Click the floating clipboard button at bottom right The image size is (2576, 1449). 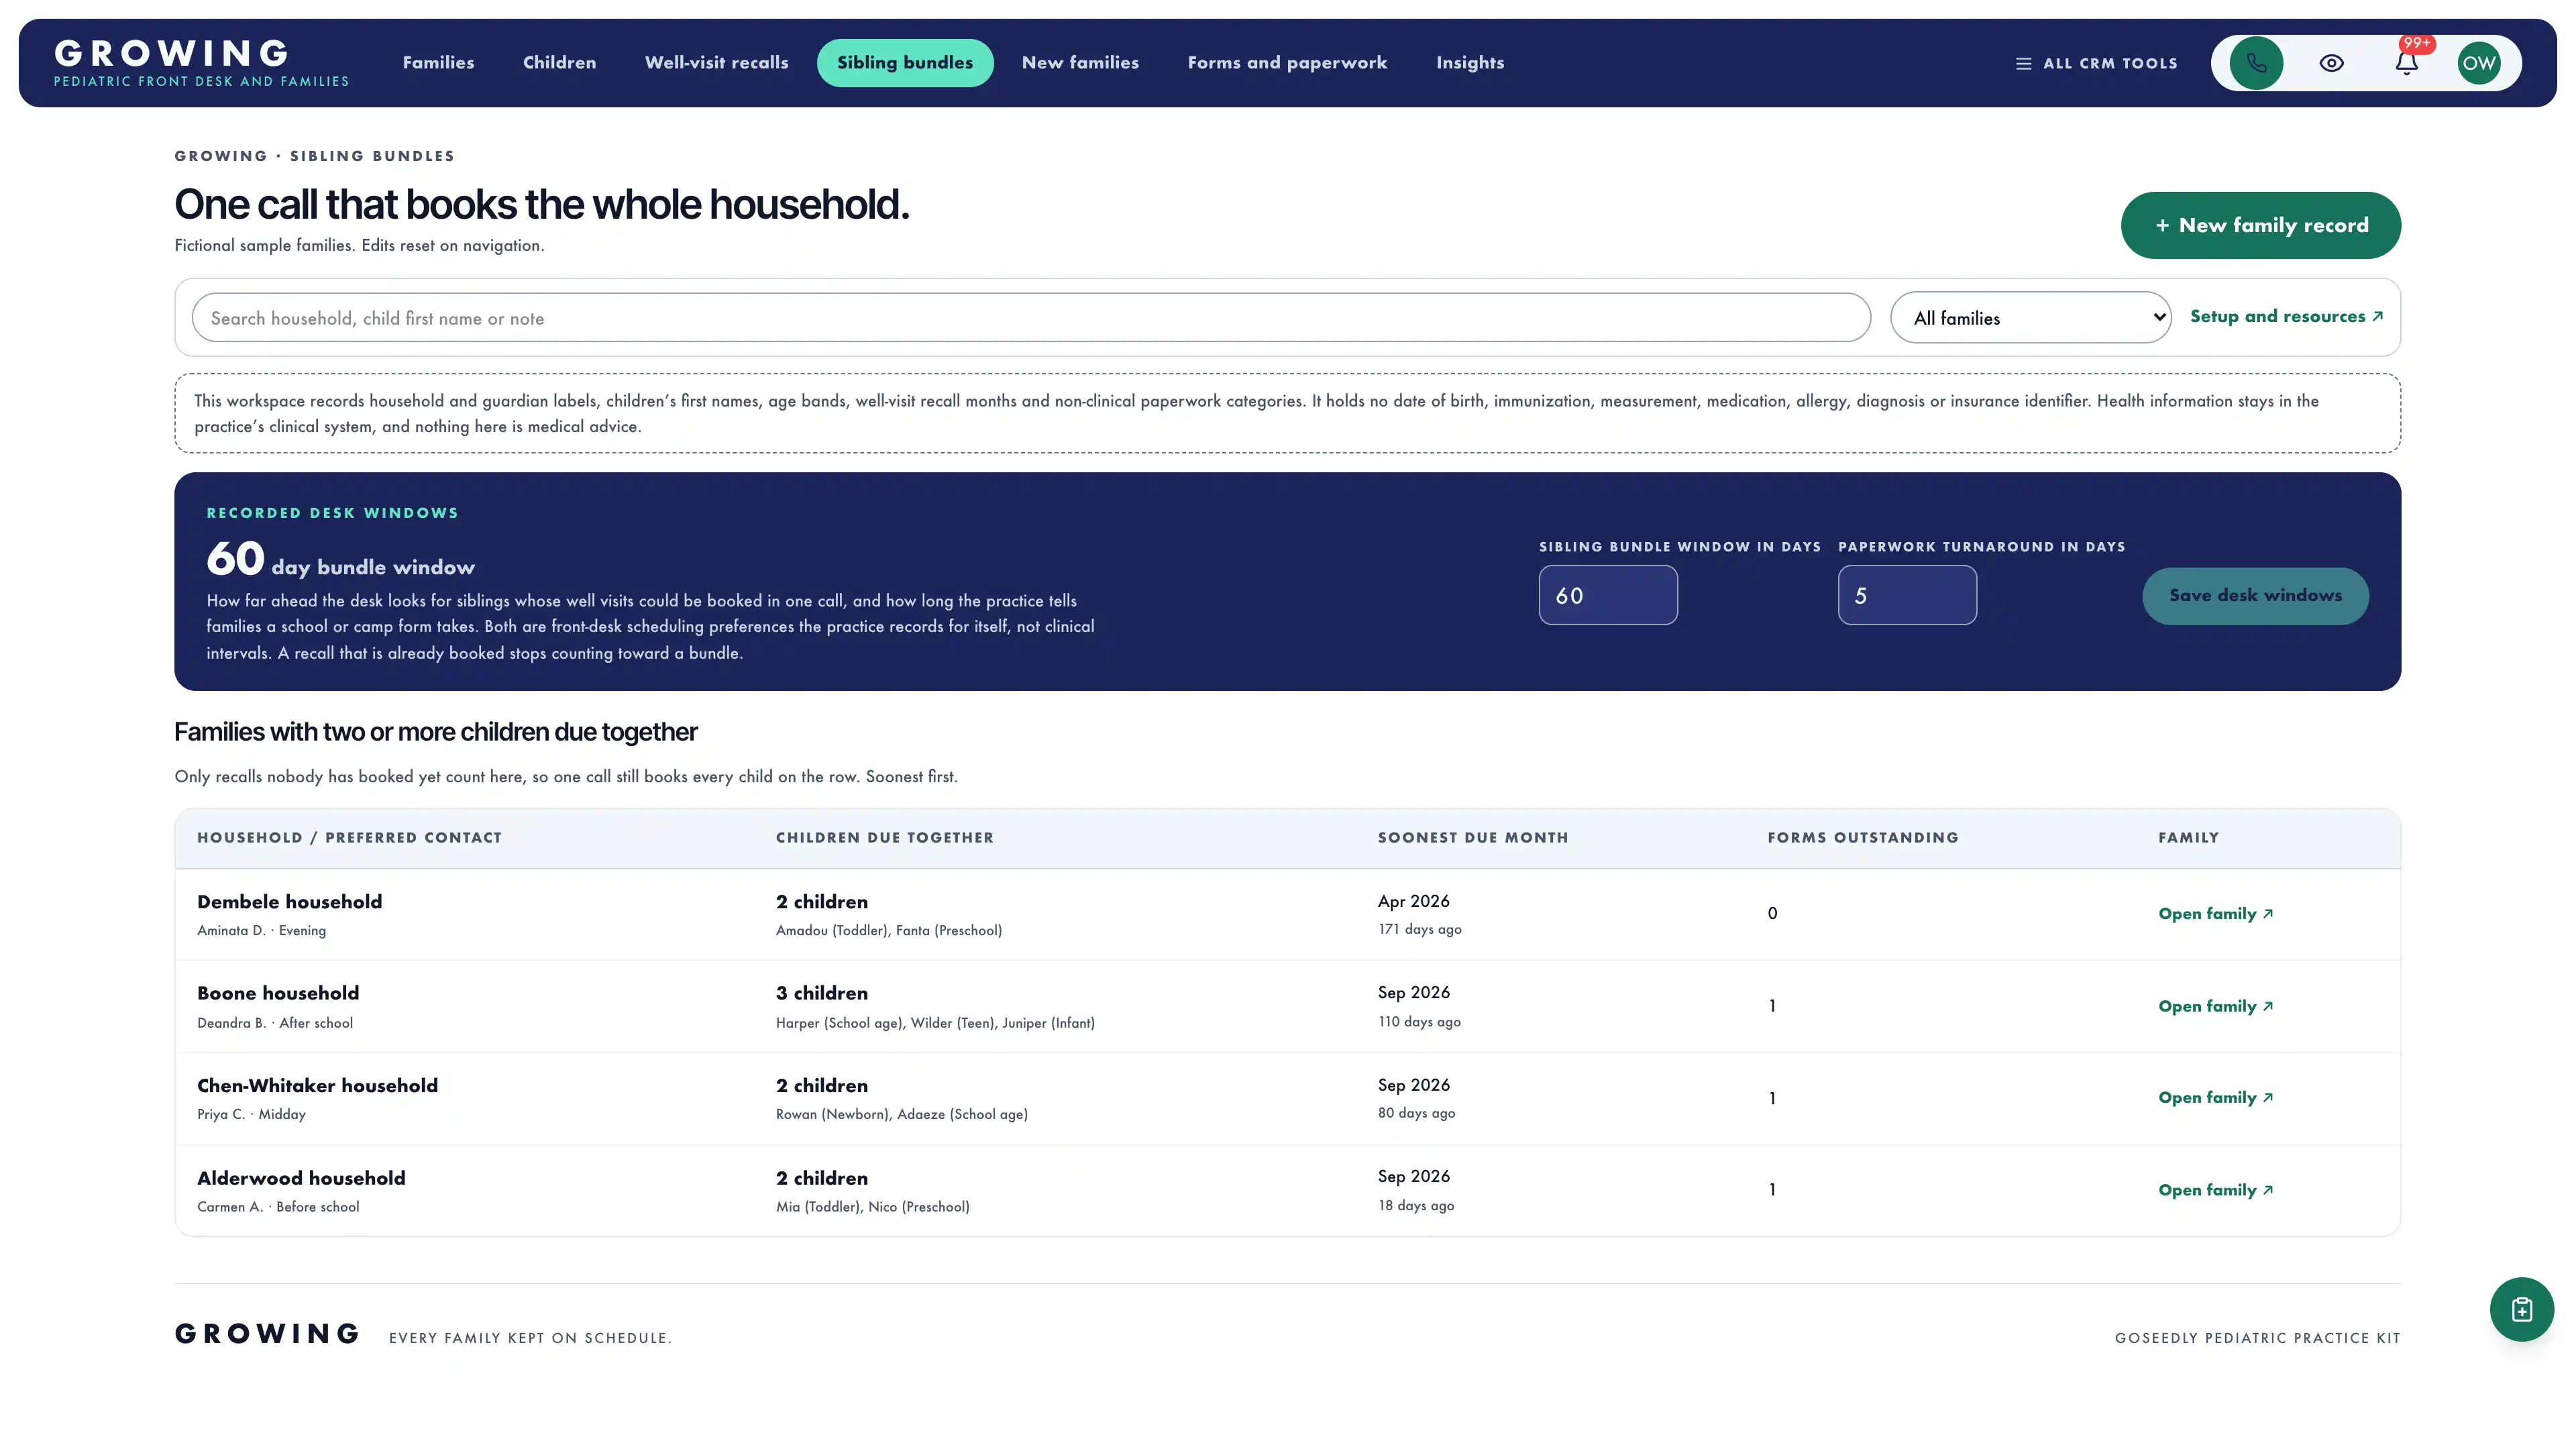(2521, 1309)
